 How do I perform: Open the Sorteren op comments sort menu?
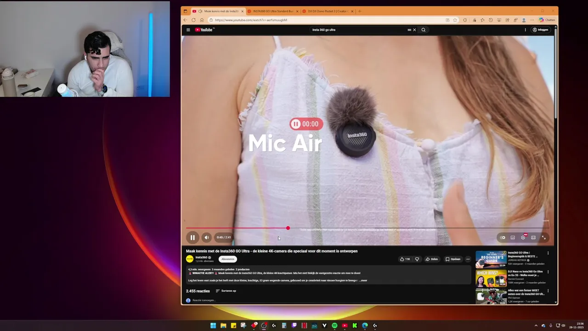226,291
